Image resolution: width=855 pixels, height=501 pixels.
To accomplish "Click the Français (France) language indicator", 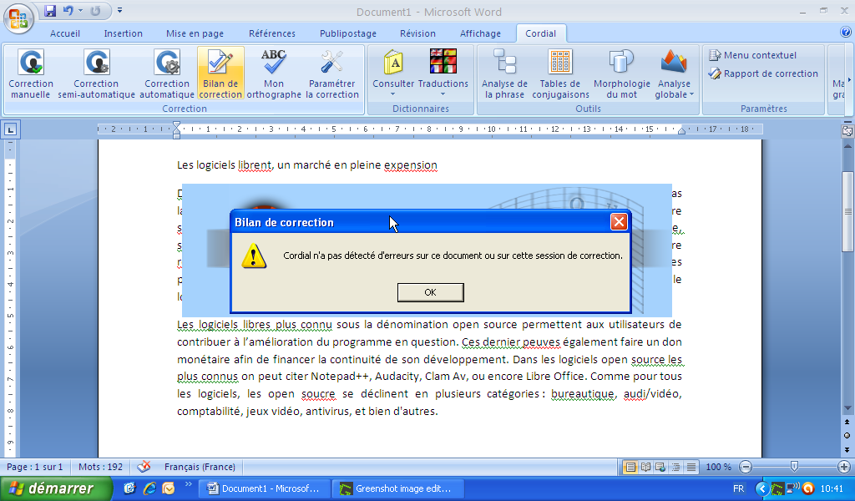I will pos(200,467).
